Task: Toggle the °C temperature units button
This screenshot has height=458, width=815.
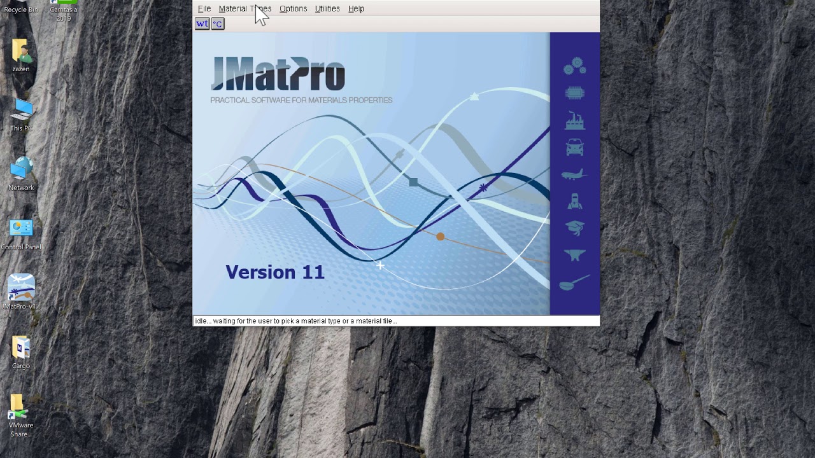Action: click(x=218, y=24)
